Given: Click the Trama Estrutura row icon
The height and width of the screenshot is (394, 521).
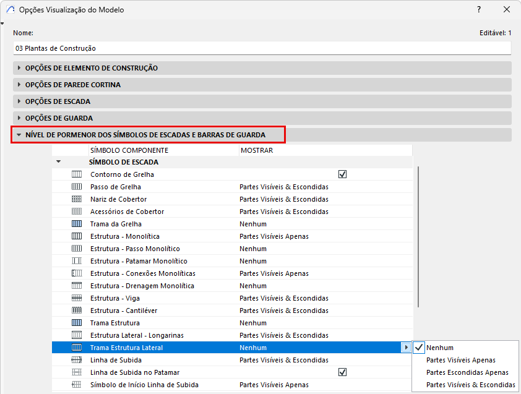Looking at the screenshot, I should point(77,323).
